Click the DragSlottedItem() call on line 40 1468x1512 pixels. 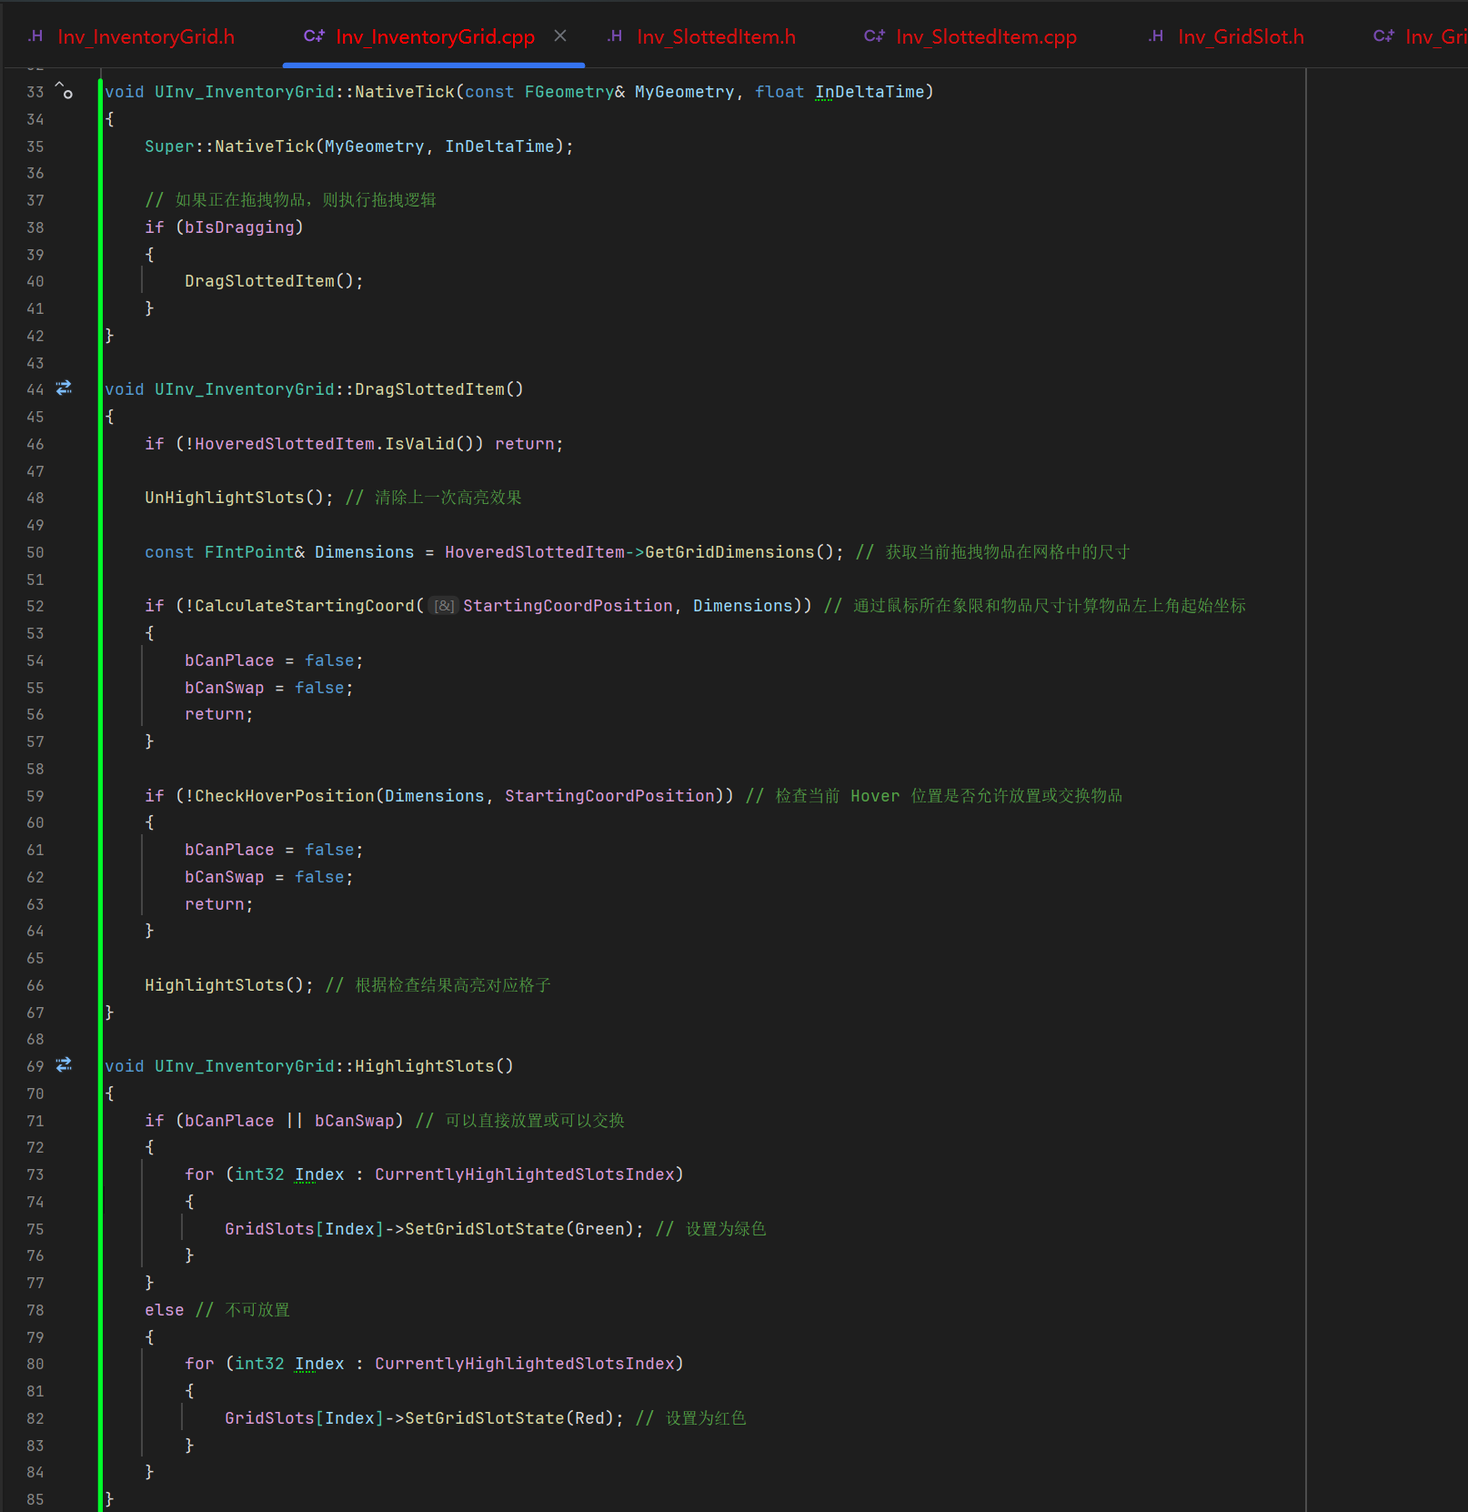pyautogui.click(x=269, y=281)
